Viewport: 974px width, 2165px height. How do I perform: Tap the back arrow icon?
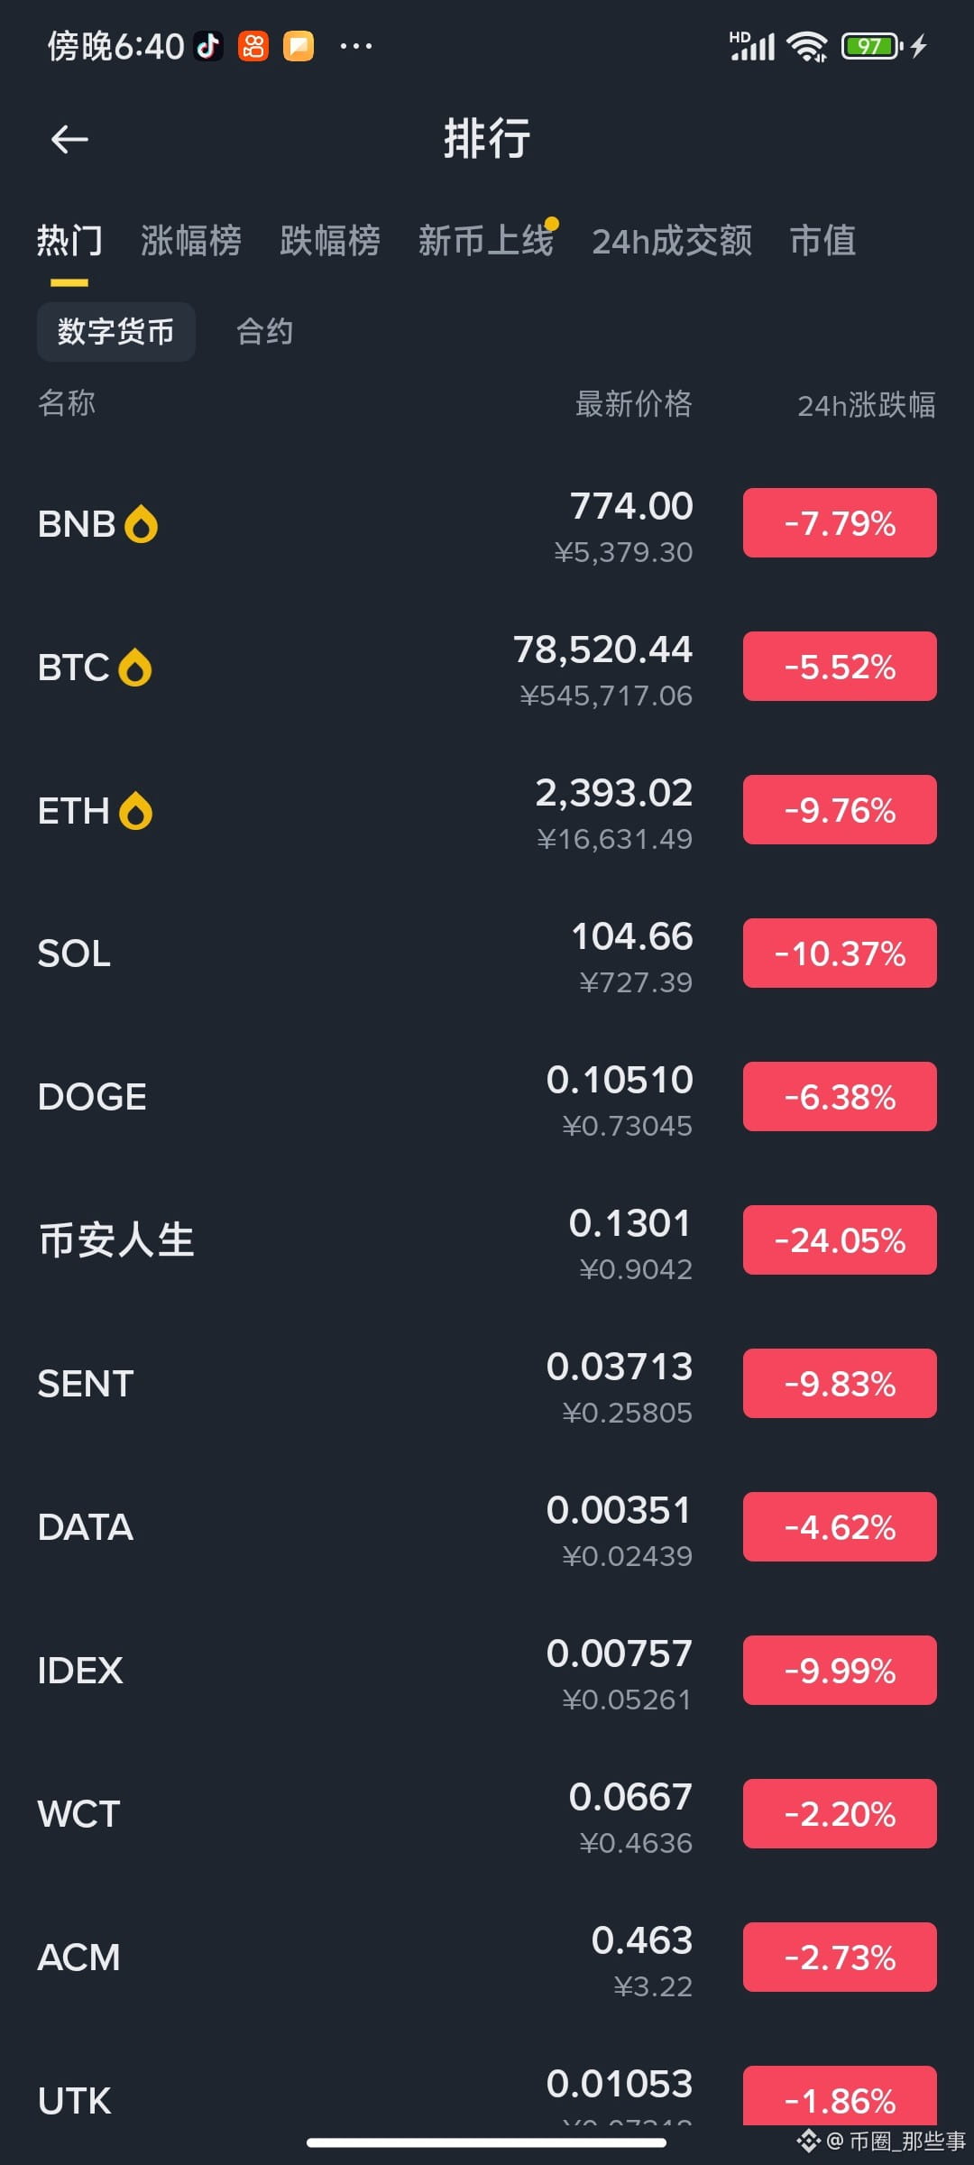click(69, 140)
